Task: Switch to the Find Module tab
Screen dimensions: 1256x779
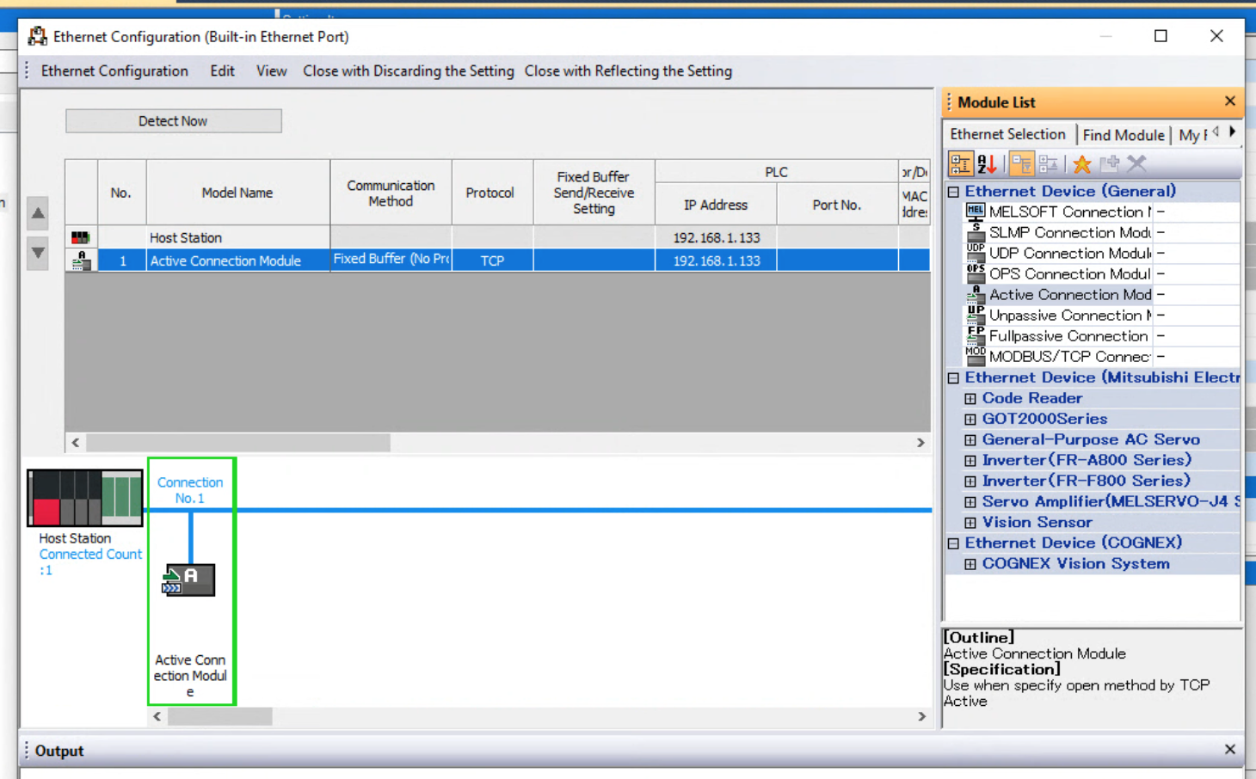Action: (1123, 135)
